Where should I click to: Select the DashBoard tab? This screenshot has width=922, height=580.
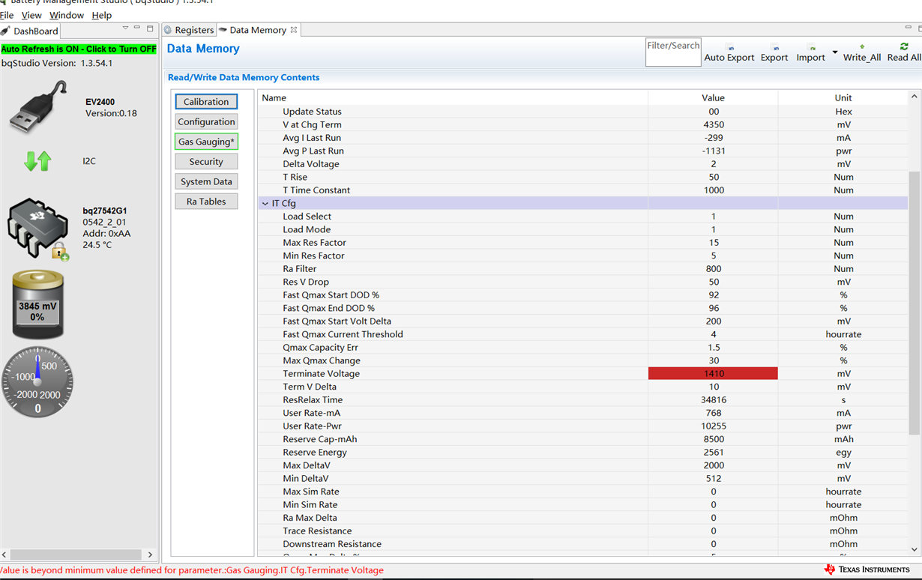tap(30, 31)
